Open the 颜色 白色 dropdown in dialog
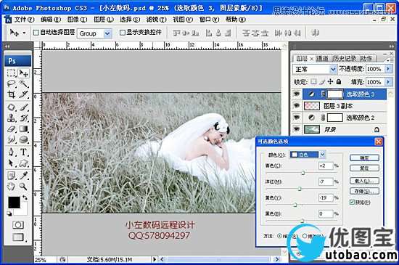Viewport: 399px width, 265px height. pyautogui.click(x=323, y=154)
